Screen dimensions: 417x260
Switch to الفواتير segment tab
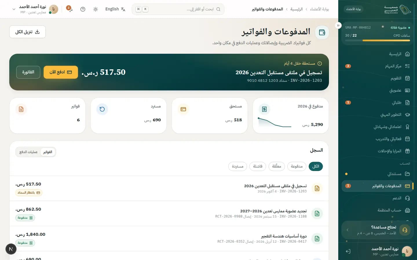(48, 152)
